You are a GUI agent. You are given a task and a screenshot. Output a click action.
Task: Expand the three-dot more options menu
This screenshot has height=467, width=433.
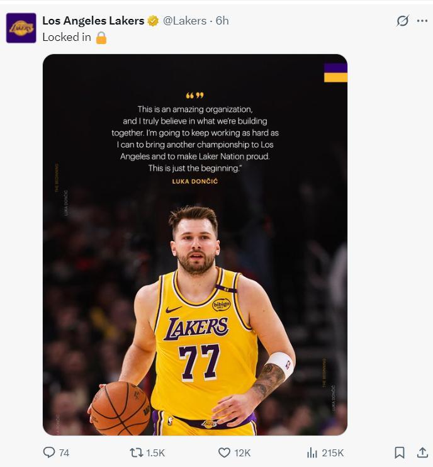tap(422, 21)
